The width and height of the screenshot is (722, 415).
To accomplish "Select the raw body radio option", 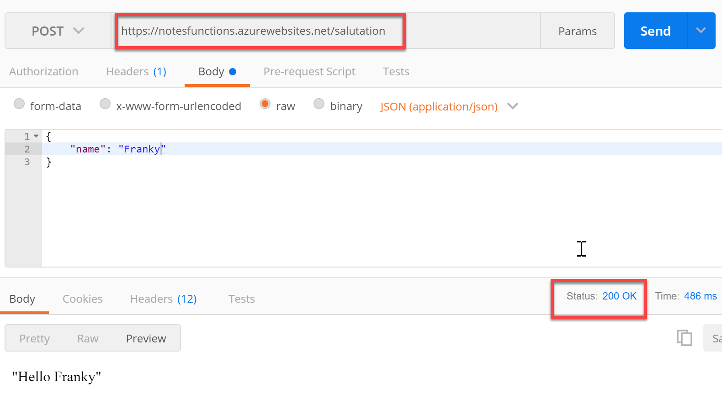I will (x=265, y=104).
